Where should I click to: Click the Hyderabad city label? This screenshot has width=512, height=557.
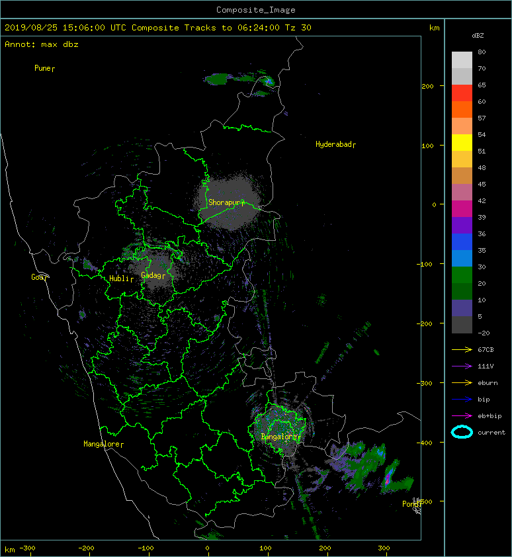[335, 144]
